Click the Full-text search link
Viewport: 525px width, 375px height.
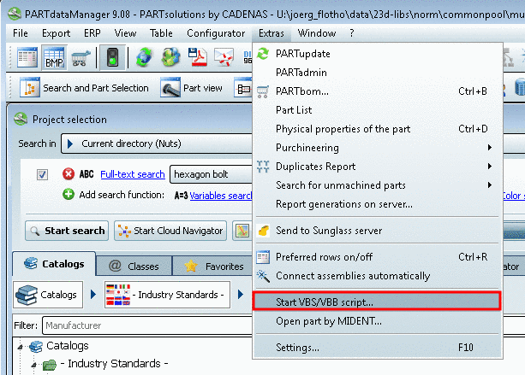(x=133, y=174)
